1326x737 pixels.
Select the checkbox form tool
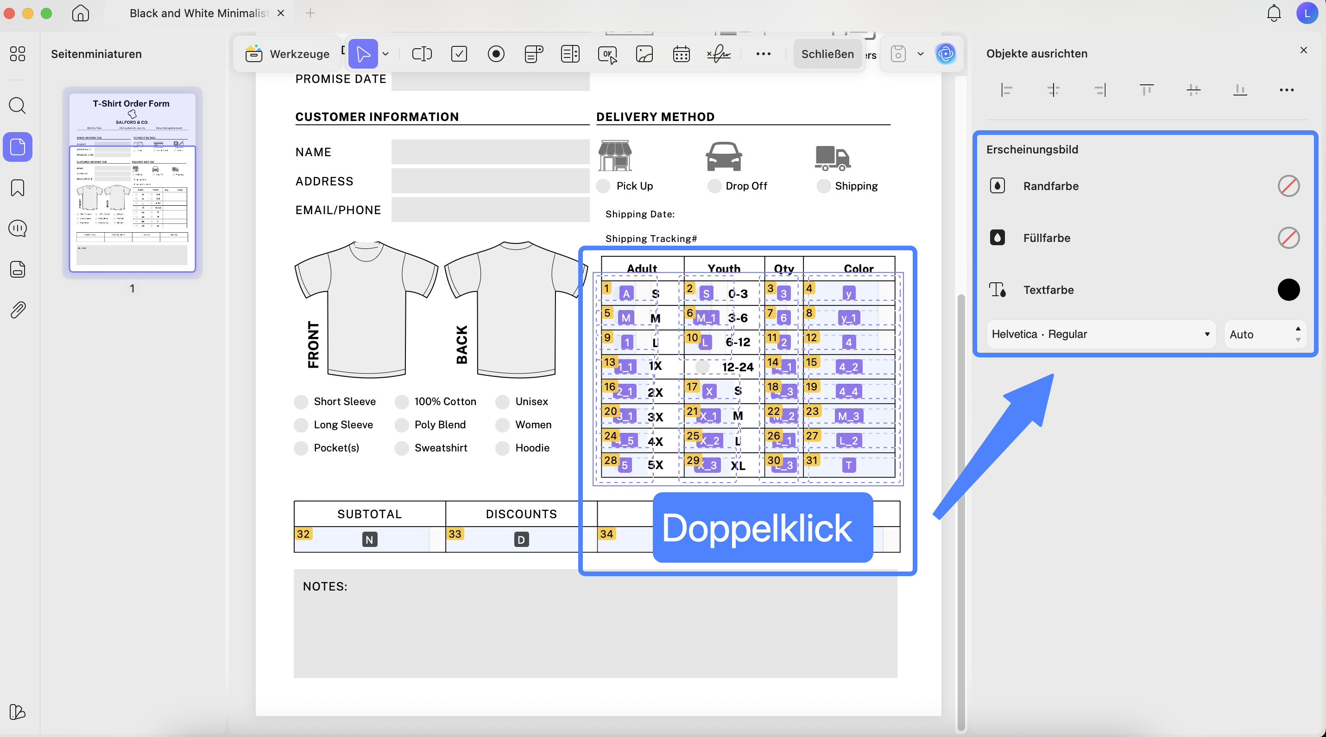[459, 54]
